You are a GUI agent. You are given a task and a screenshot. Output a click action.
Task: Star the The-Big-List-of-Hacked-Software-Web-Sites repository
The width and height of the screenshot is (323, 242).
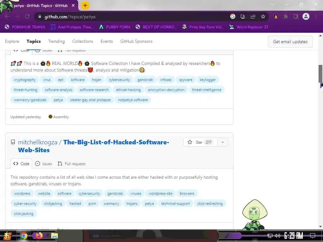[200, 142]
